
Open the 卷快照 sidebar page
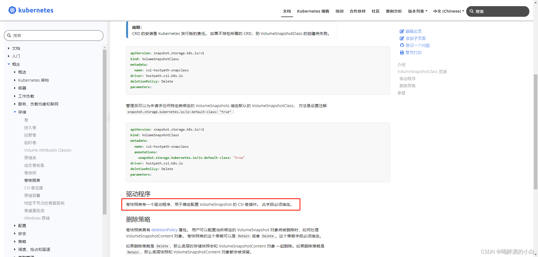coord(30,173)
